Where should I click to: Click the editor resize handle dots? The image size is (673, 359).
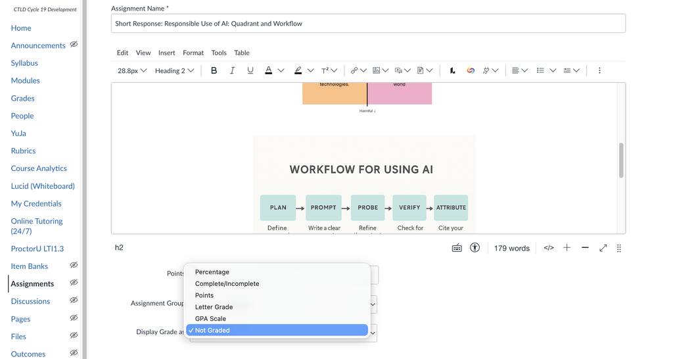tap(619, 248)
